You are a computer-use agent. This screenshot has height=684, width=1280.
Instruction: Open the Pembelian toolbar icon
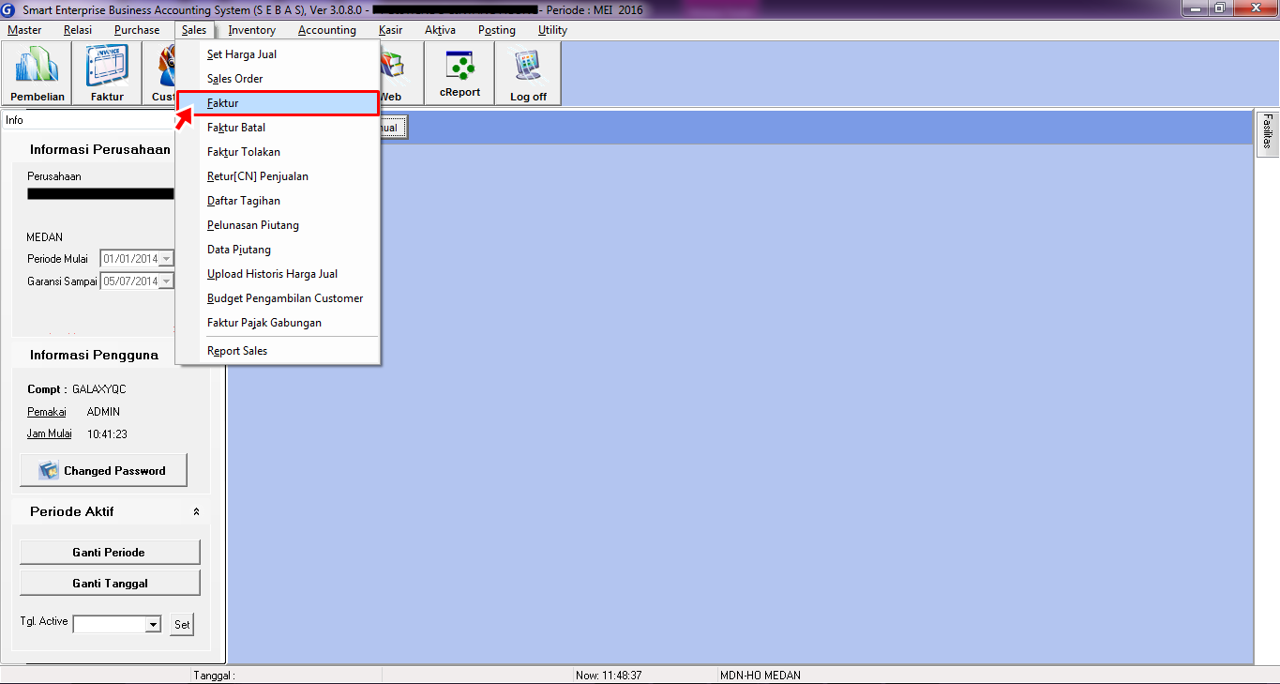[38, 73]
